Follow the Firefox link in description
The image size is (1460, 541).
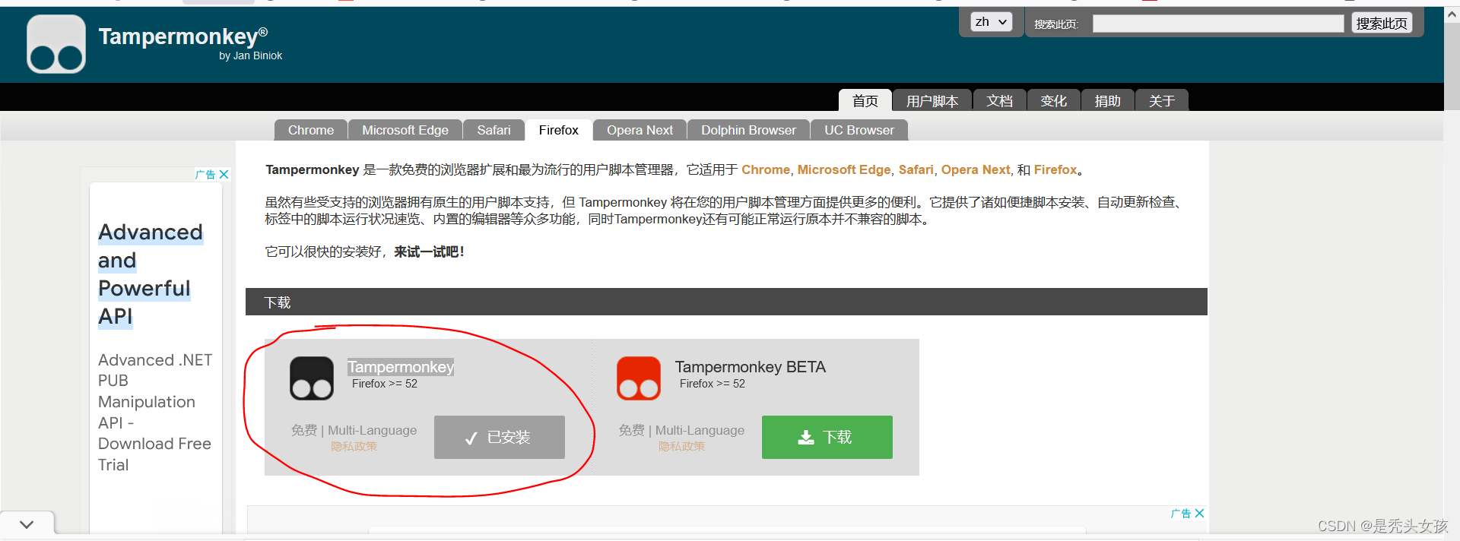click(x=1055, y=170)
